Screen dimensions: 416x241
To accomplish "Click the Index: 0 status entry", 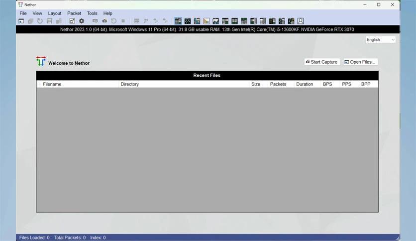I will click(x=98, y=238).
